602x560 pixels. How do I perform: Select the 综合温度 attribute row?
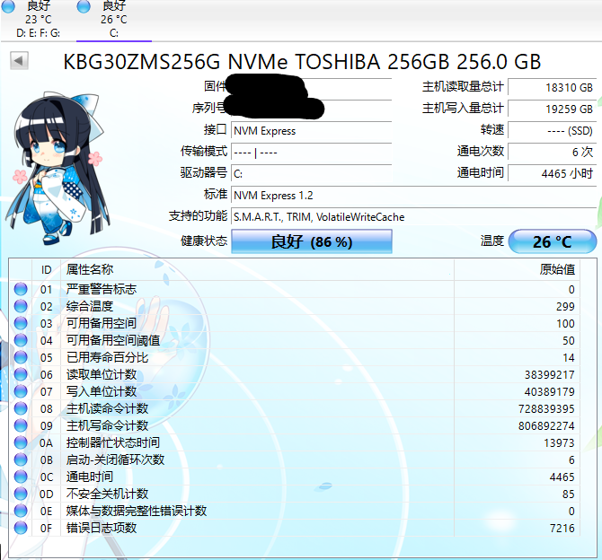[x=294, y=306]
